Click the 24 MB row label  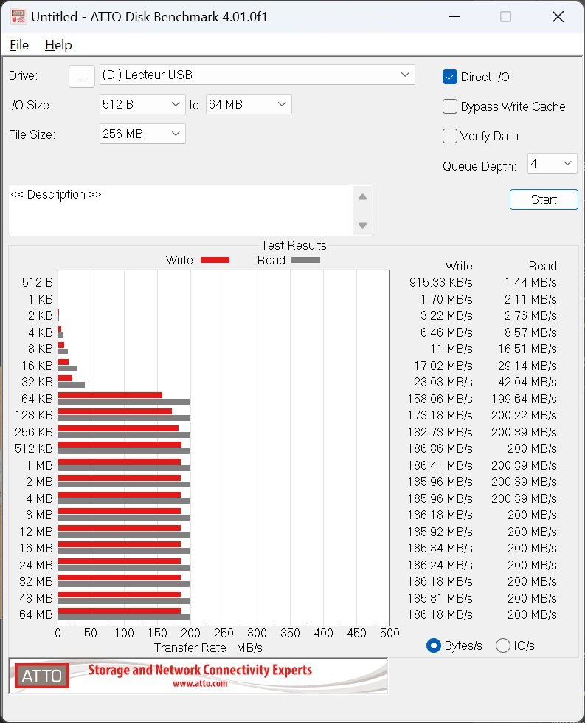36,565
